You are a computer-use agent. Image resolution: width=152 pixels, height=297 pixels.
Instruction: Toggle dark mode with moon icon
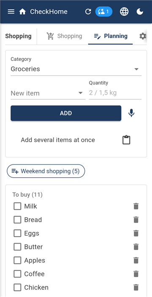coord(140,12)
